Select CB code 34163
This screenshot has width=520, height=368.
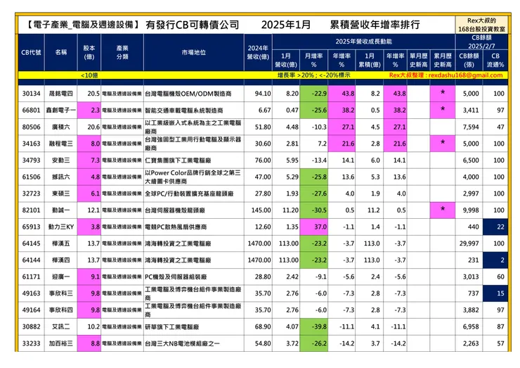pyautogui.click(x=31, y=144)
